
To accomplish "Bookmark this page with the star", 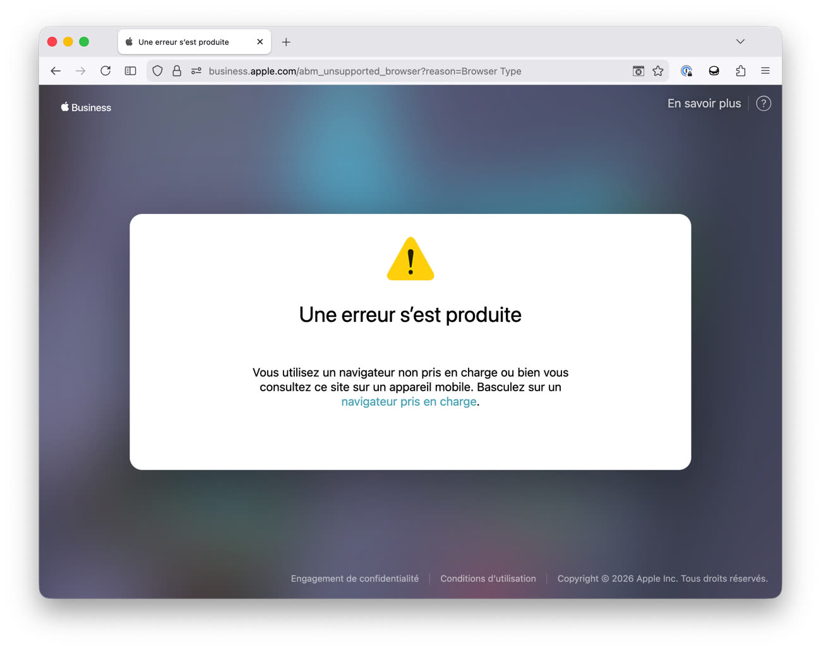I will pyautogui.click(x=658, y=71).
